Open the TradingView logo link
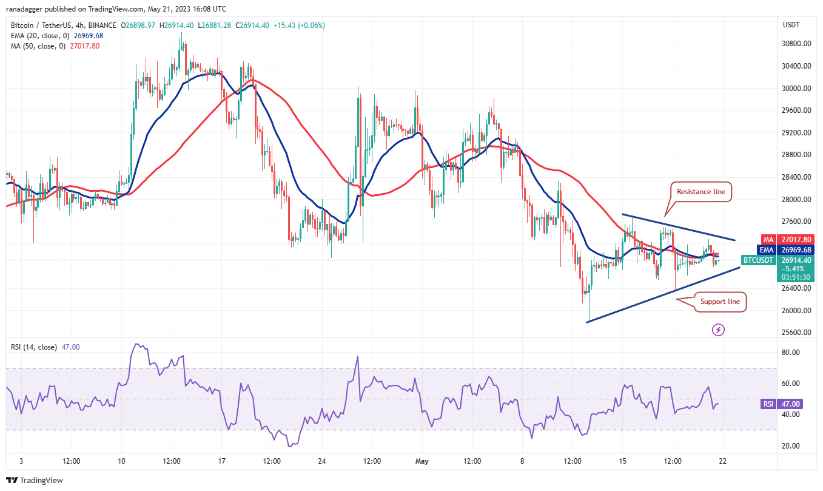Screen dimensions: 823x491 (x=35, y=480)
